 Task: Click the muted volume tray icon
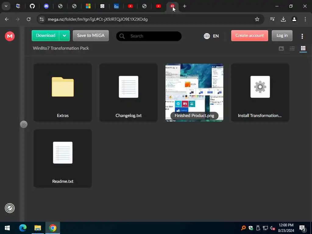pos(272,228)
